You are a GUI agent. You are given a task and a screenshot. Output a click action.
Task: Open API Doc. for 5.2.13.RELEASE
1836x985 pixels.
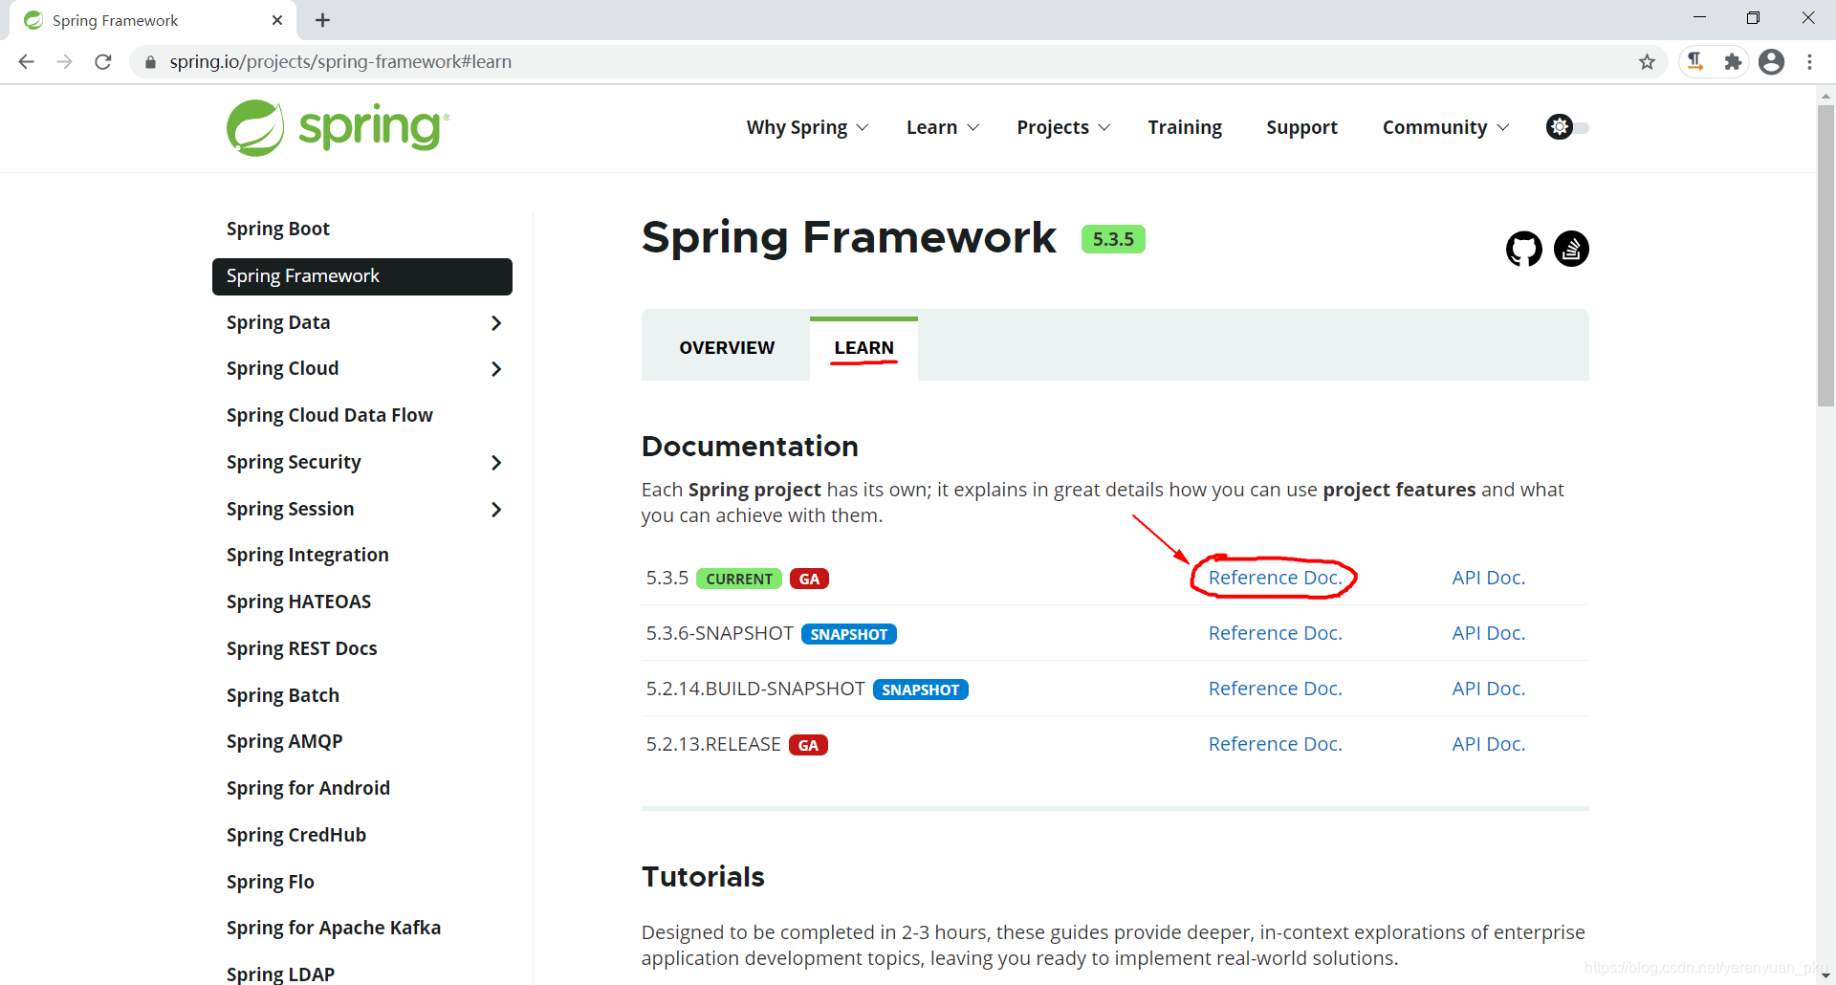click(1489, 744)
